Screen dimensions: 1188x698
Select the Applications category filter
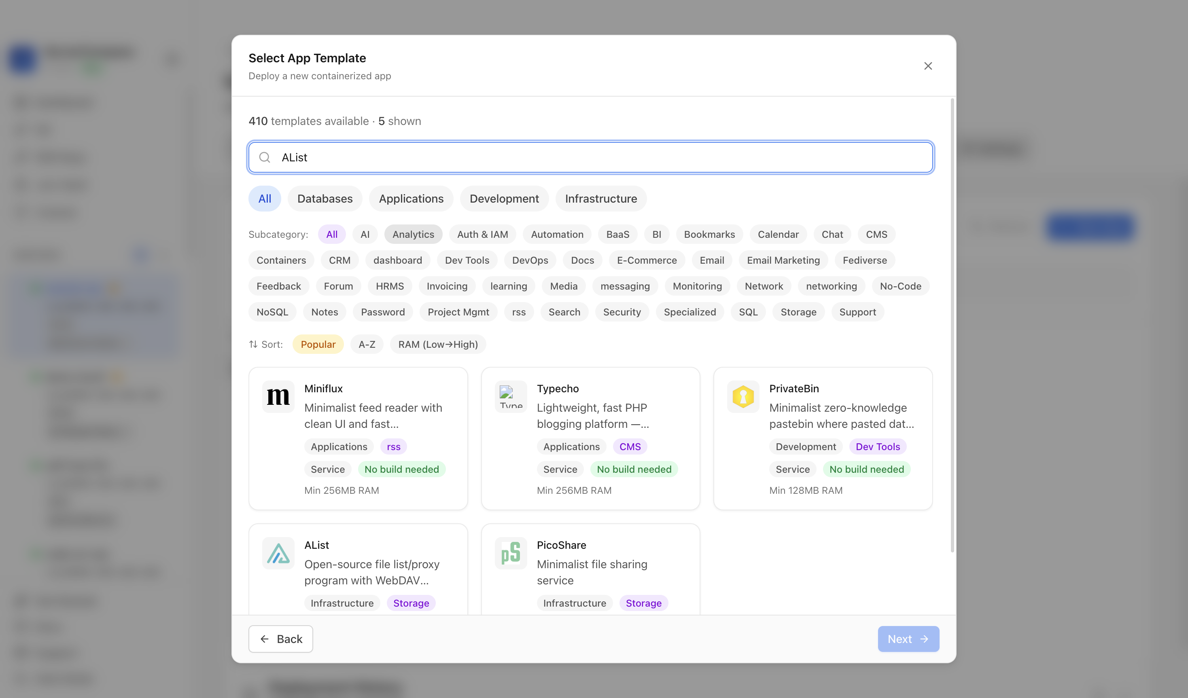411,199
